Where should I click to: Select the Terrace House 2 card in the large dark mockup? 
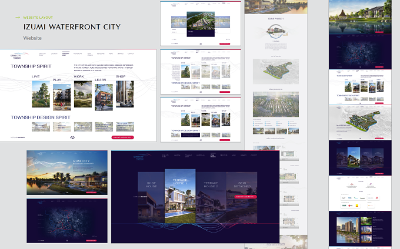pyautogui.click(x=211, y=197)
